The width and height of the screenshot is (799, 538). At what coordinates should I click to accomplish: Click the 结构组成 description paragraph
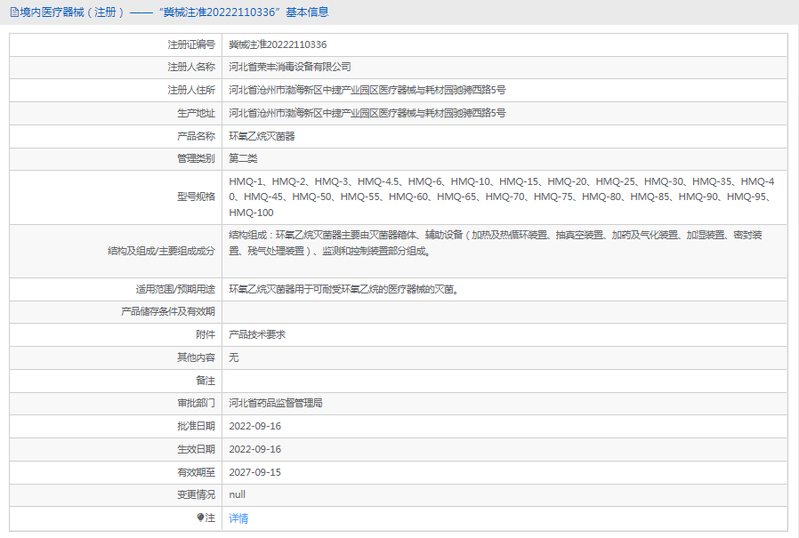496,243
